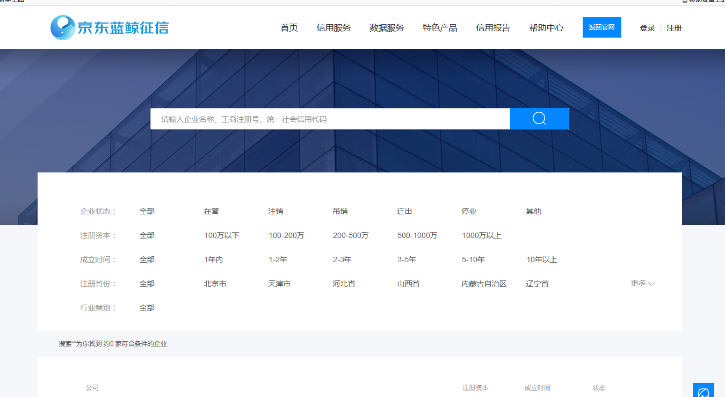Click the 登录 link
This screenshot has height=397, width=725.
[647, 27]
